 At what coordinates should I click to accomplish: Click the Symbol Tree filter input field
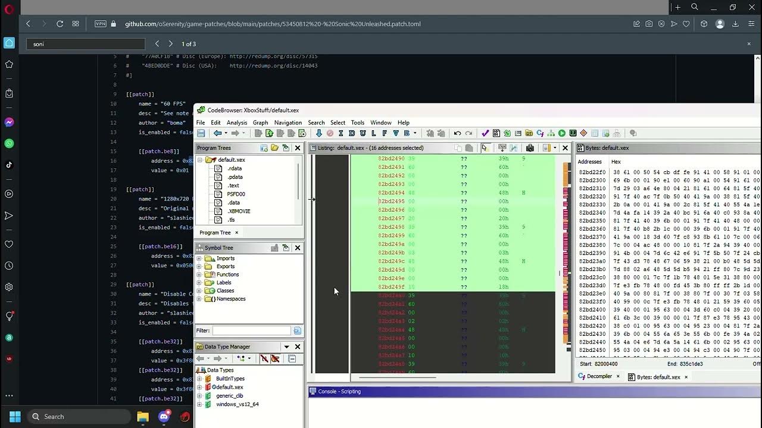click(251, 331)
